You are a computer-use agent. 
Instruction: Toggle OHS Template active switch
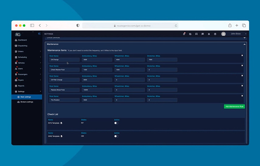point(116,136)
